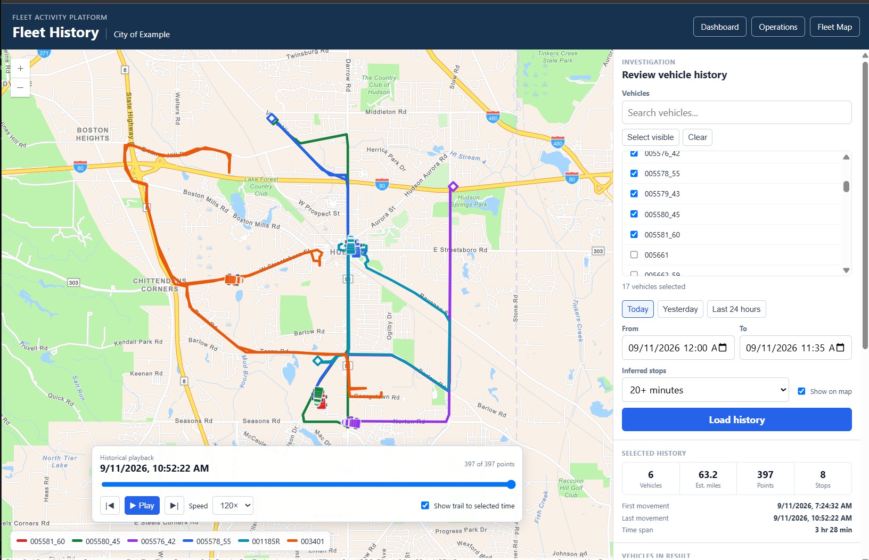Viewport: 869px width, 560px height.
Task: Uncheck vehicle 005579_43
Action: point(634,194)
